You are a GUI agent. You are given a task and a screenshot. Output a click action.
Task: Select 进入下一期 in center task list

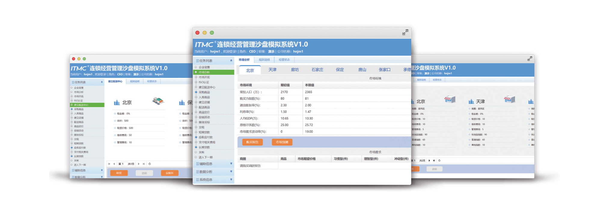(205, 157)
